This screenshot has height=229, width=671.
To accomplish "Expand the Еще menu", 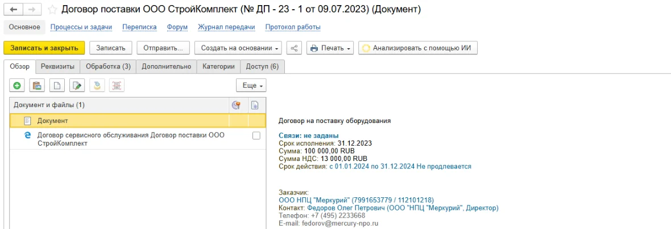I will pos(251,85).
